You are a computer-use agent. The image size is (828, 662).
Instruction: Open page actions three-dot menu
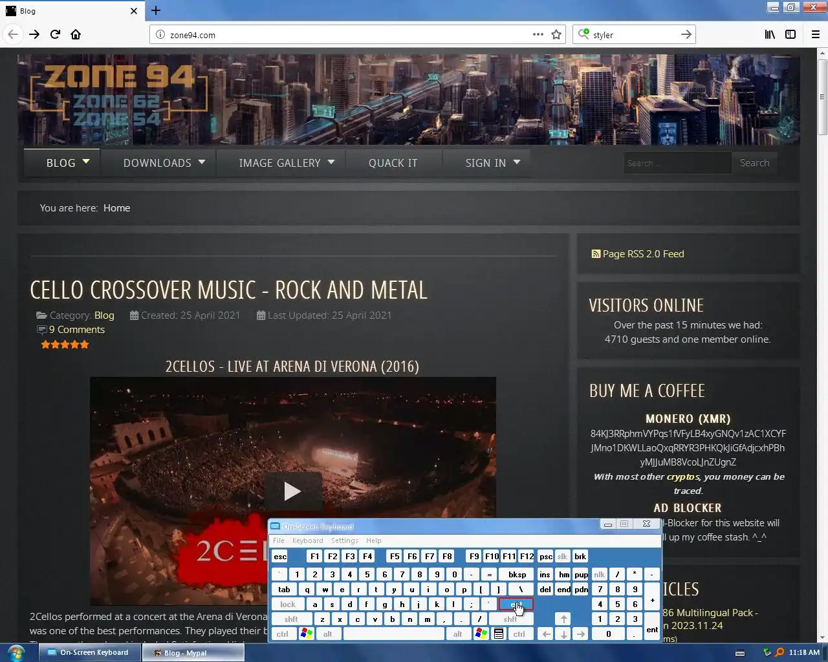(x=538, y=34)
